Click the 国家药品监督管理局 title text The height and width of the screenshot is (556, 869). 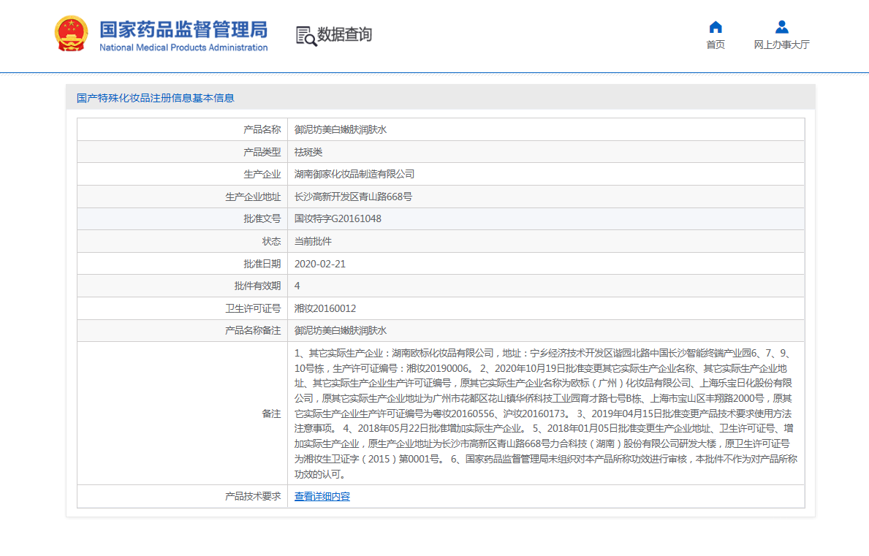[183, 29]
